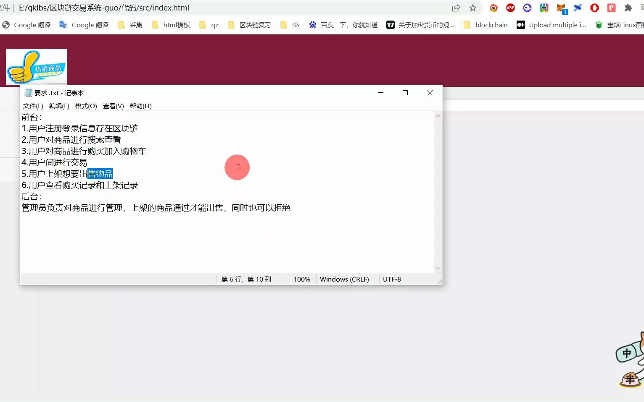
Task: Click the Notepad title bar app icon
Action: point(28,93)
